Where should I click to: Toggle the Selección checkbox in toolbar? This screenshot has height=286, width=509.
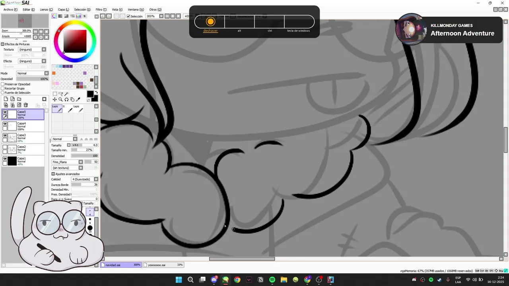click(128, 16)
